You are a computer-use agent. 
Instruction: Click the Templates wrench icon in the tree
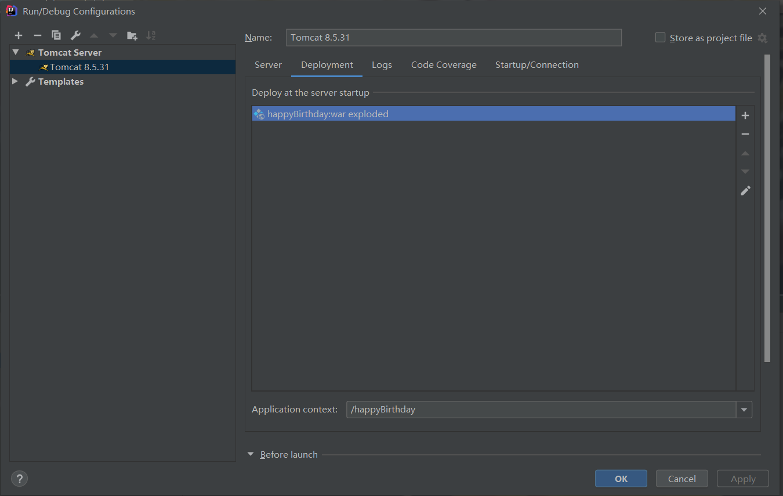click(31, 82)
